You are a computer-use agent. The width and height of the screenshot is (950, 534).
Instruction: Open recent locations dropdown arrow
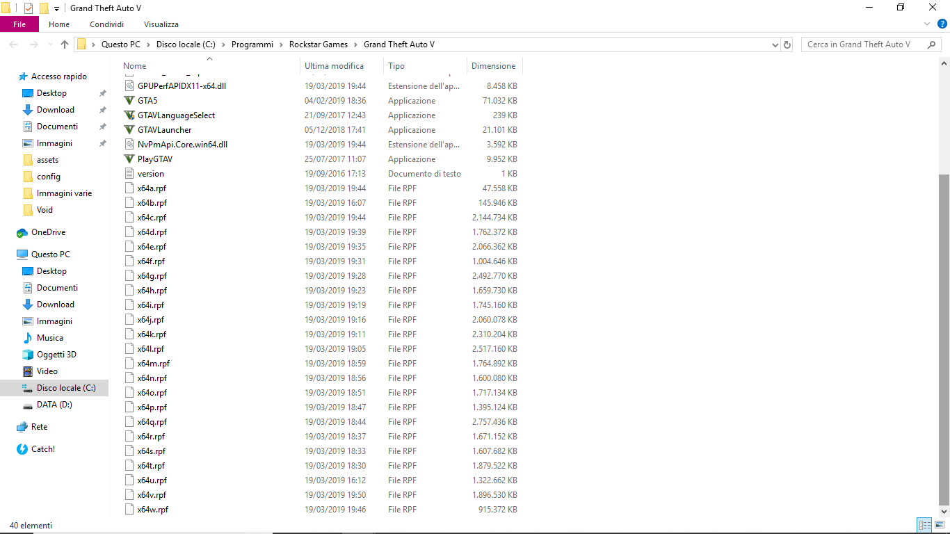50,44
